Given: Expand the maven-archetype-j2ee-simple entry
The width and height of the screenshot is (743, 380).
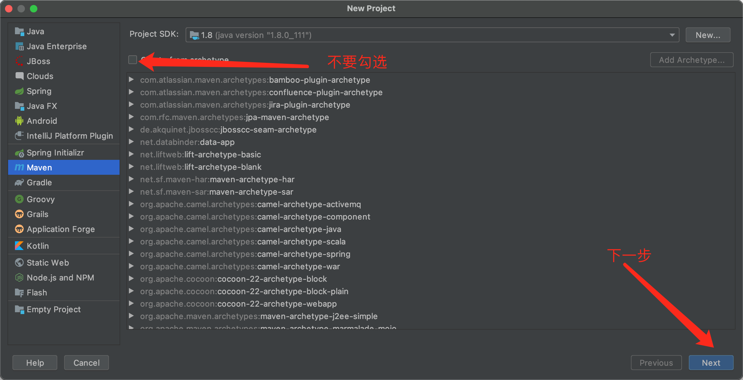Looking at the screenshot, I should (131, 316).
